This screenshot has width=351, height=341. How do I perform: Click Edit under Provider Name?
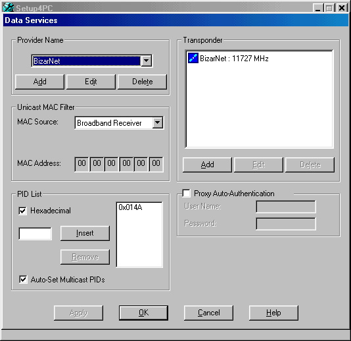tap(91, 82)
